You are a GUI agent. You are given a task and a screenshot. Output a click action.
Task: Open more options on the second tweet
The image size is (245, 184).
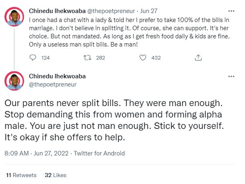pyautogui.click(x=232, y=76)
